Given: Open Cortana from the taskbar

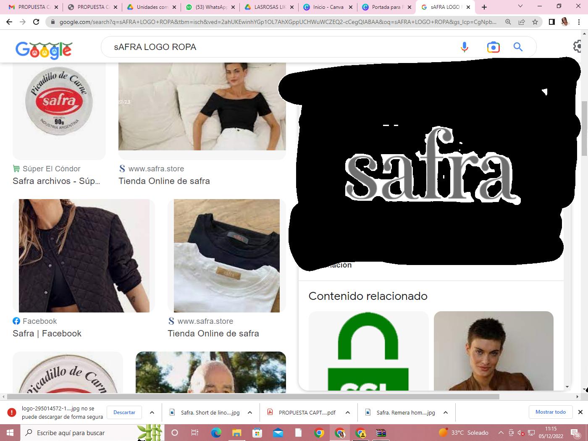Looking at the screenshot, I should coord(175,433).
